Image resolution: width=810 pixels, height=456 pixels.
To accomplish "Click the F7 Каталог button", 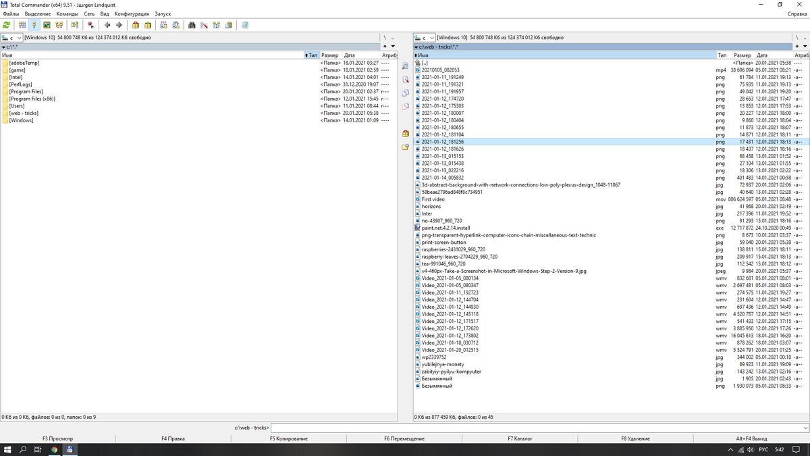I will 520,438.
